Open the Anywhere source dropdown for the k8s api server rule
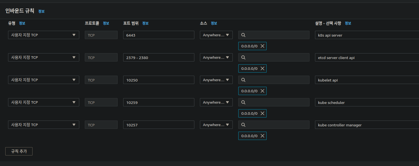The width and height of the screenshot is (419, 166). coord(216,35)
